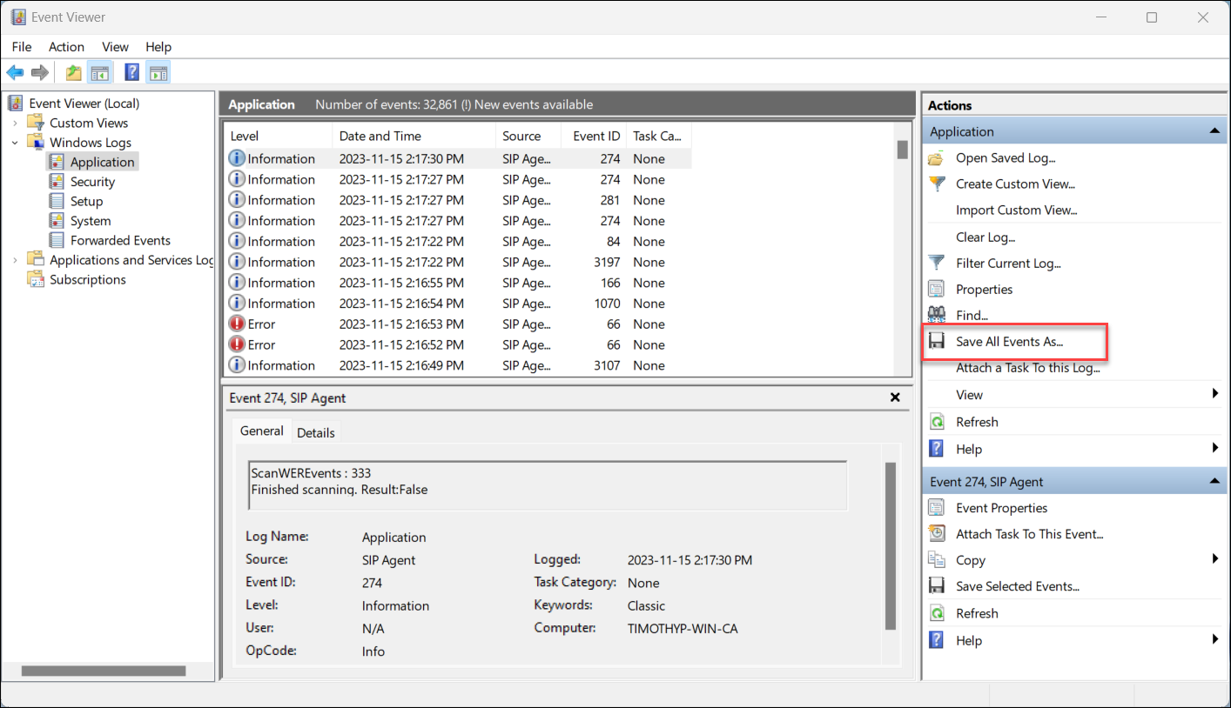Select the Error event at 2:16:52 PM

pyautogui.click(x=458, y=344)
